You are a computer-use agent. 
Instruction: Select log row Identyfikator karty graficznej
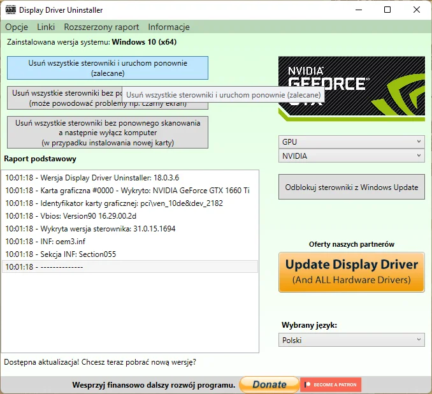[130, 203]
